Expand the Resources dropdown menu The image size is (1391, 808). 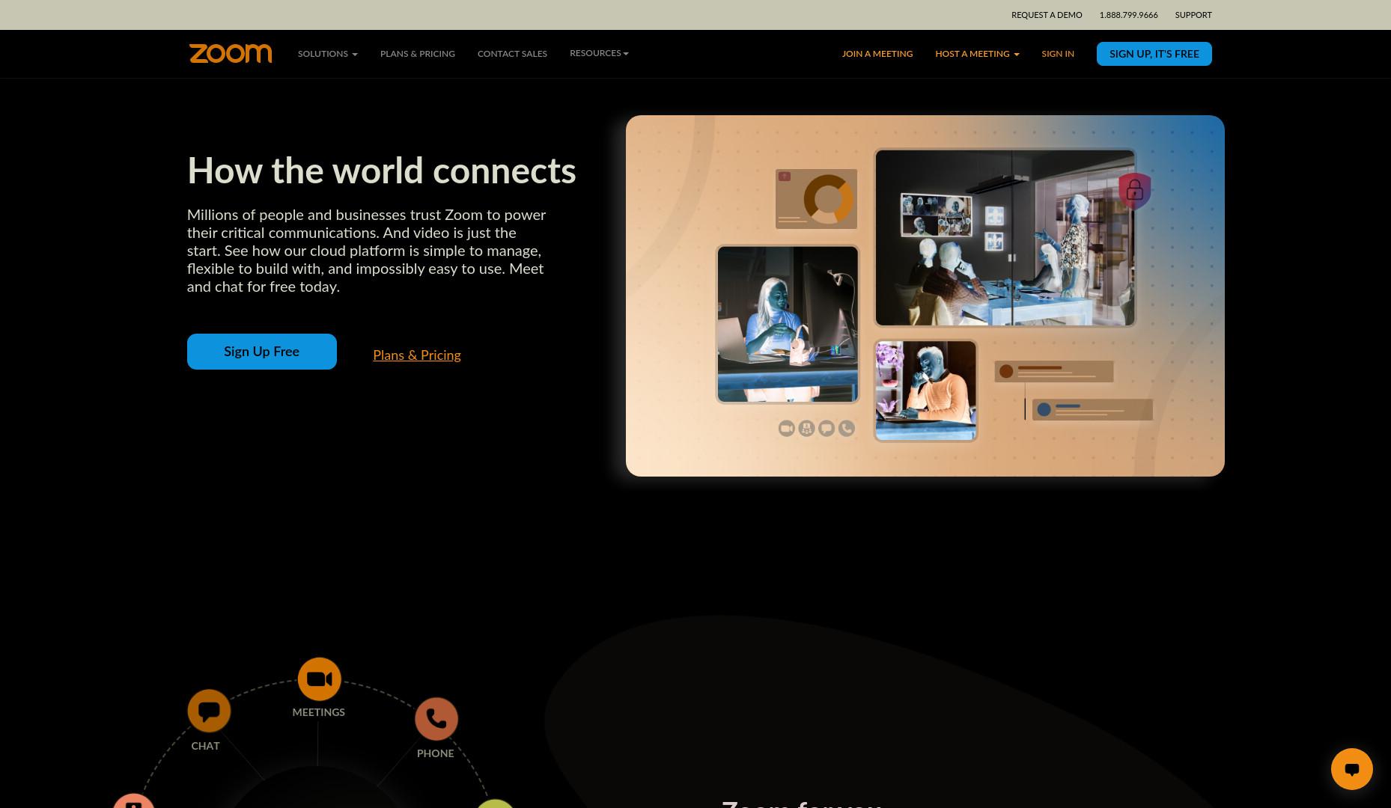599,53
